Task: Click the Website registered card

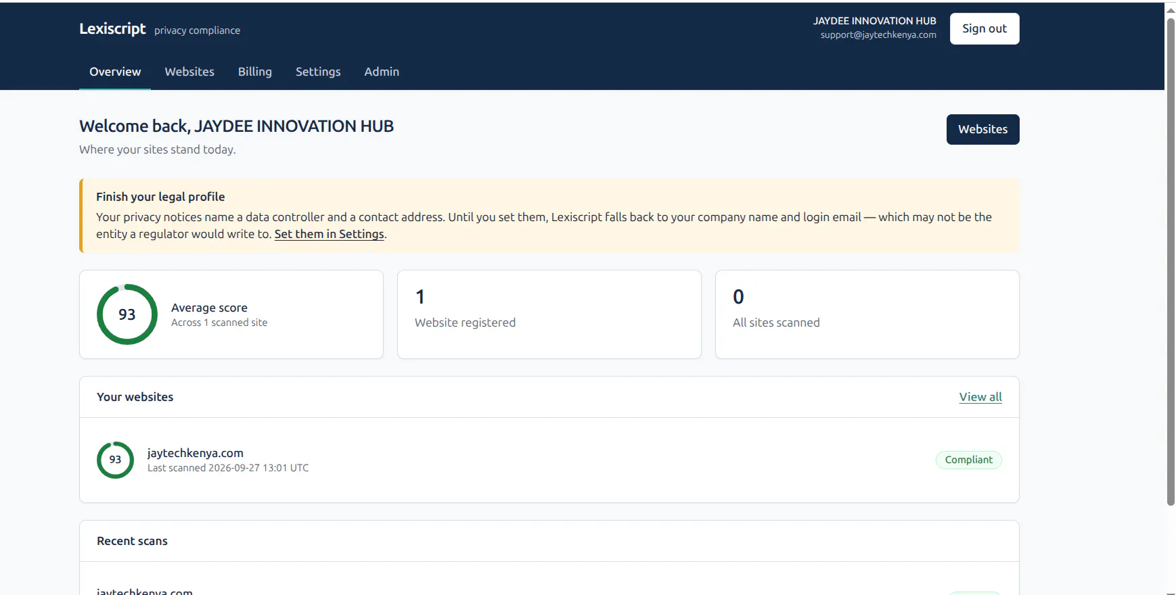Action: [549, 314]
